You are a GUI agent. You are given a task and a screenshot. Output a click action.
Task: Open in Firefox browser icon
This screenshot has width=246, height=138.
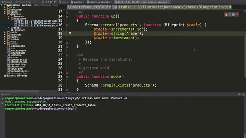(x=230, y=15)
